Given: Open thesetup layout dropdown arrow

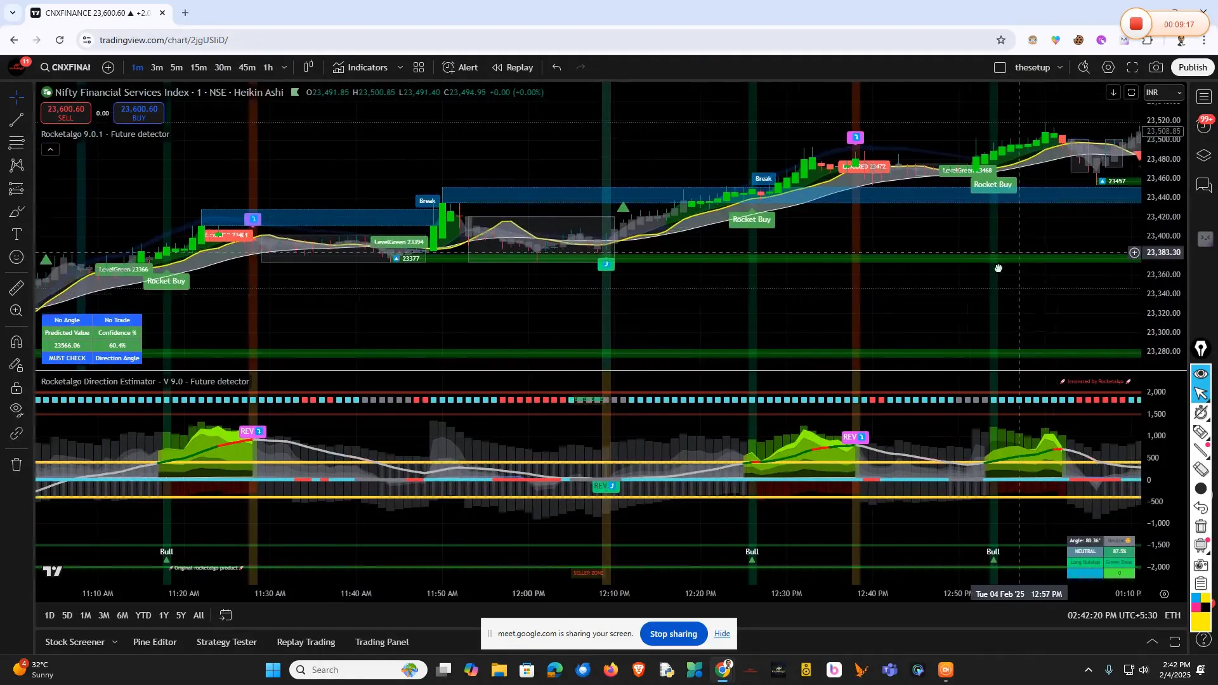Looking at the screenshot, I should coord(1060,67).
